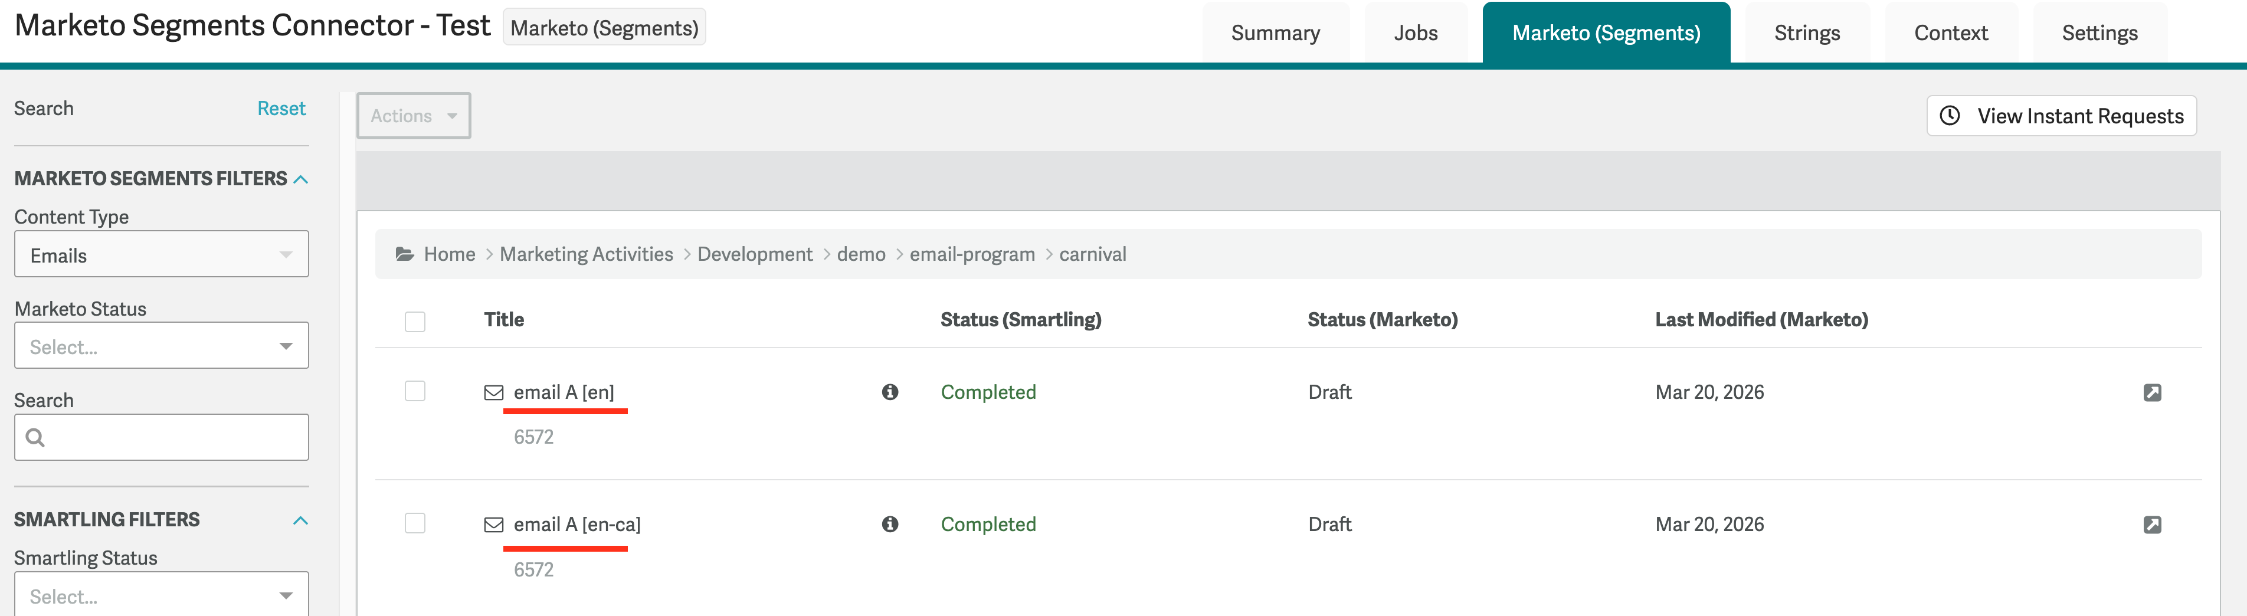2247x616 pixels.
Task: Tick the select-all checkbox in table header
Action: pos(415,321)
